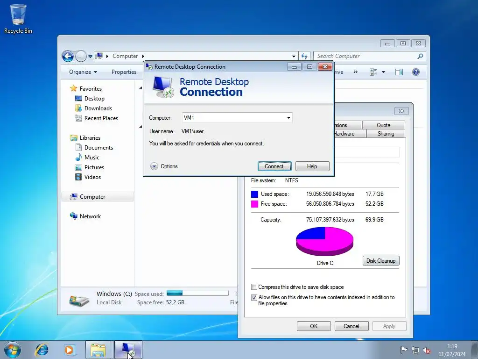Viewport: 478px width, 359px height.
Task: Open the Music library
Action: [x=92, y=158]
